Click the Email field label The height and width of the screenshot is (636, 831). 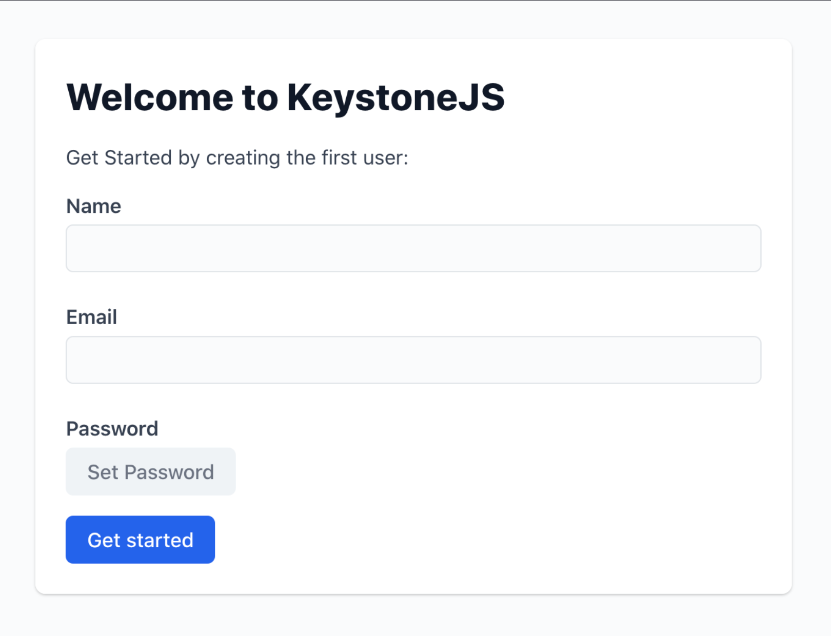tap(92, 317)
